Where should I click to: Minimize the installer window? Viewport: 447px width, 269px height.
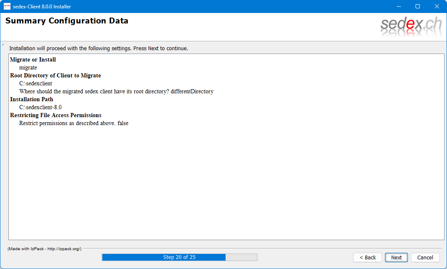(398, 6)
